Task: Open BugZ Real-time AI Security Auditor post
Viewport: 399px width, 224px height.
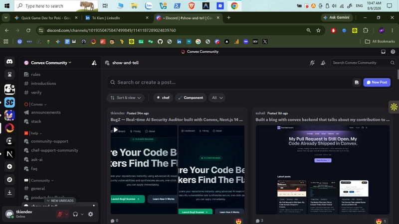Action: [177, 119]
